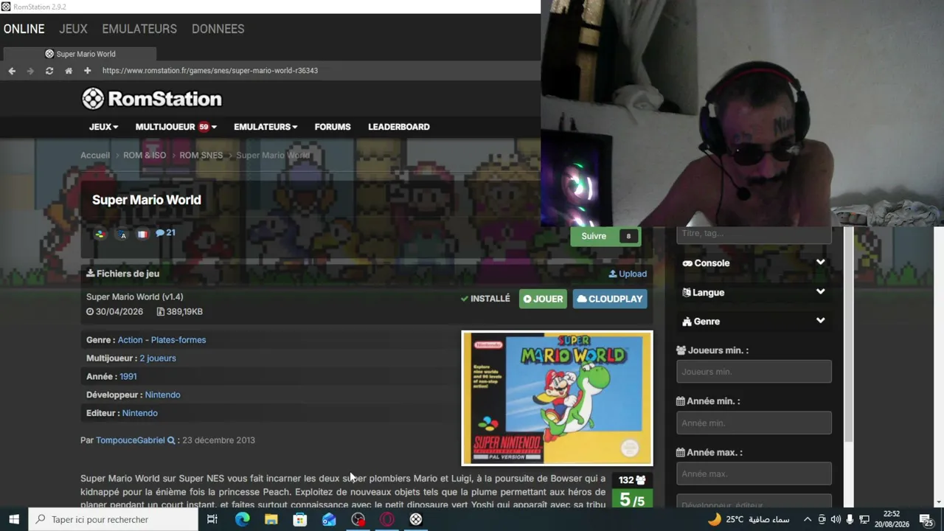This screenshot has width=944, height=531.
Task: Click the French flag icon
Action: coord(142,235)
